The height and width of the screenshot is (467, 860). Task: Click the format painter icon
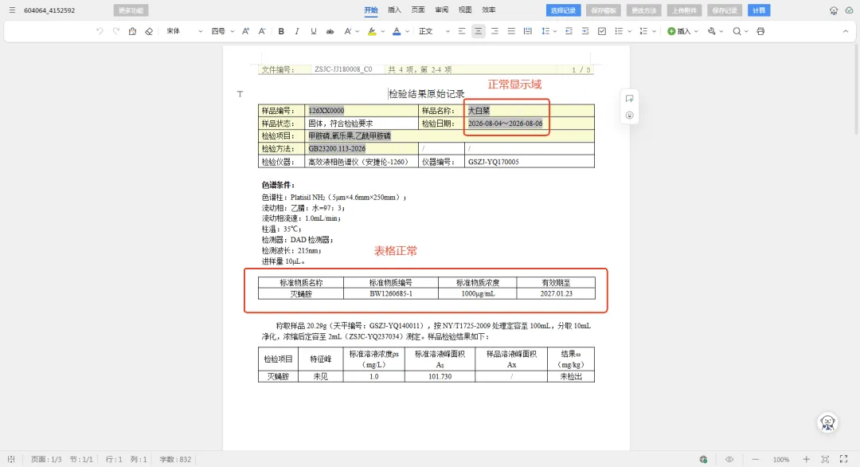coord(132,31)
